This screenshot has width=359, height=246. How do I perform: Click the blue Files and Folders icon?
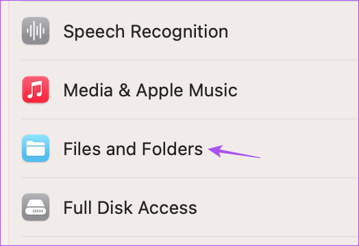(x=36, y=148)
